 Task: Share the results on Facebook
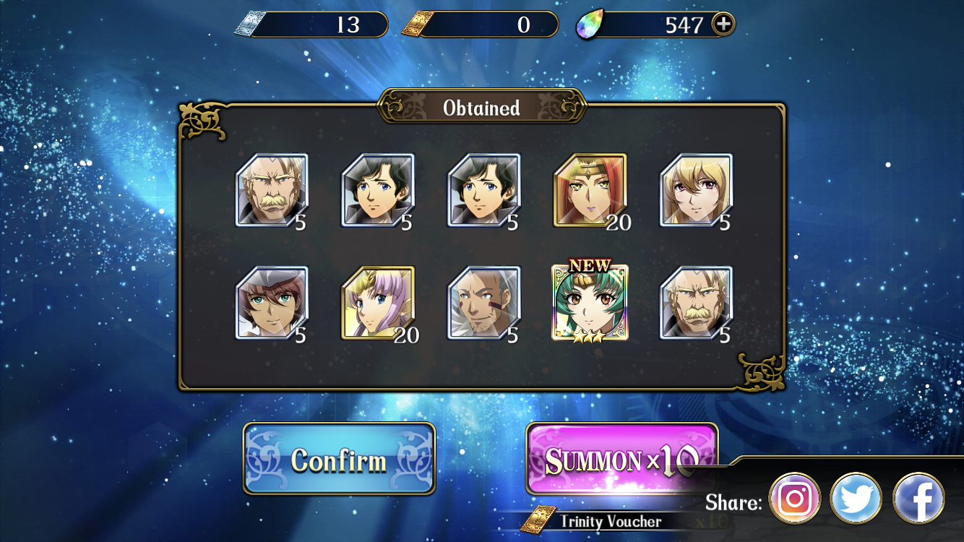click(x=918, y=499)
